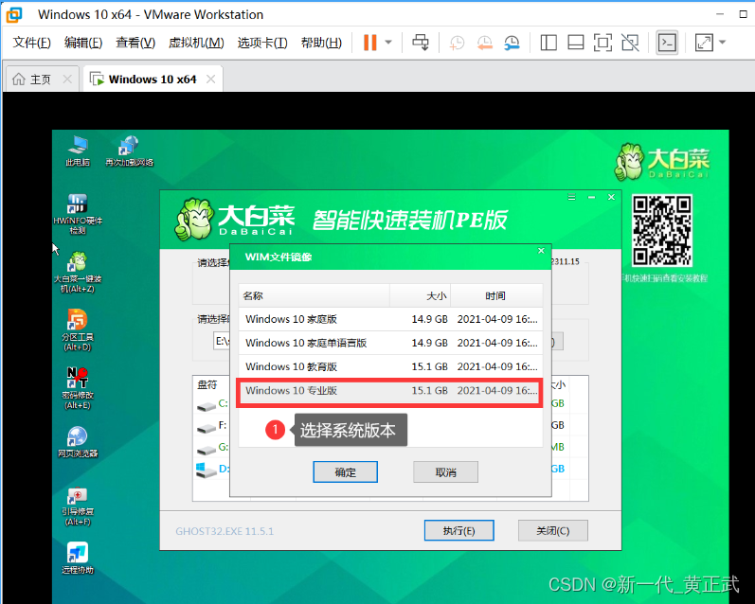Click the VMware pause (suspend) icon

(x=369, y=43)
